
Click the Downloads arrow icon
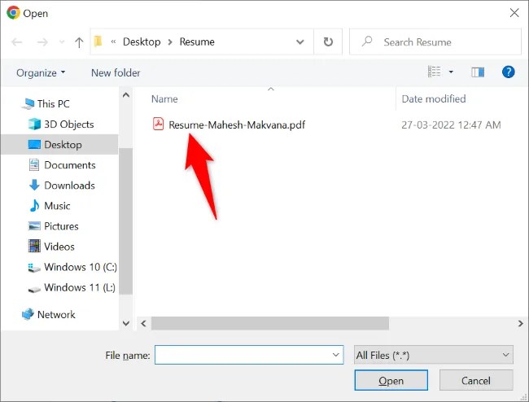(x=34, y=185)
